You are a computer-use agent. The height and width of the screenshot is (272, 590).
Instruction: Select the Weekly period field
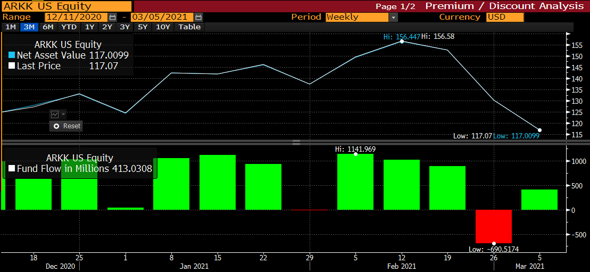tap(356, 18)
